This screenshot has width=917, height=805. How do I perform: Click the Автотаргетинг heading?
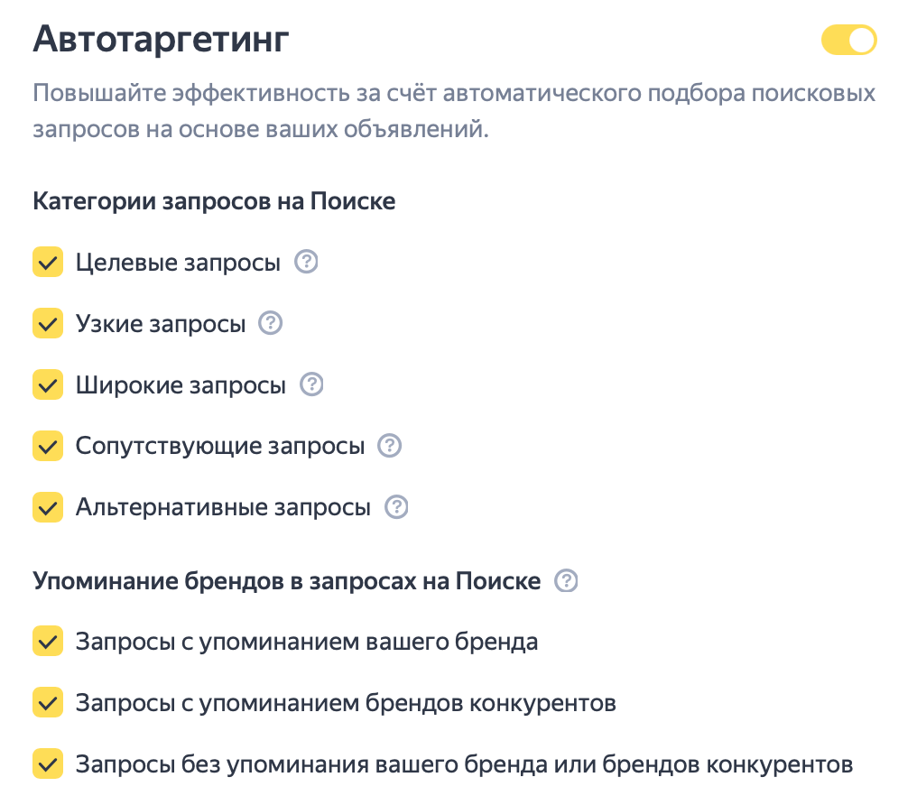[162, 41]
